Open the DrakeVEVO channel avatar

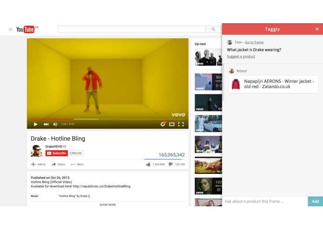coord(37,151)
